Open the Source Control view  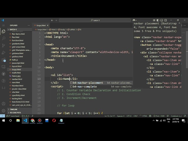coord(4,46)
